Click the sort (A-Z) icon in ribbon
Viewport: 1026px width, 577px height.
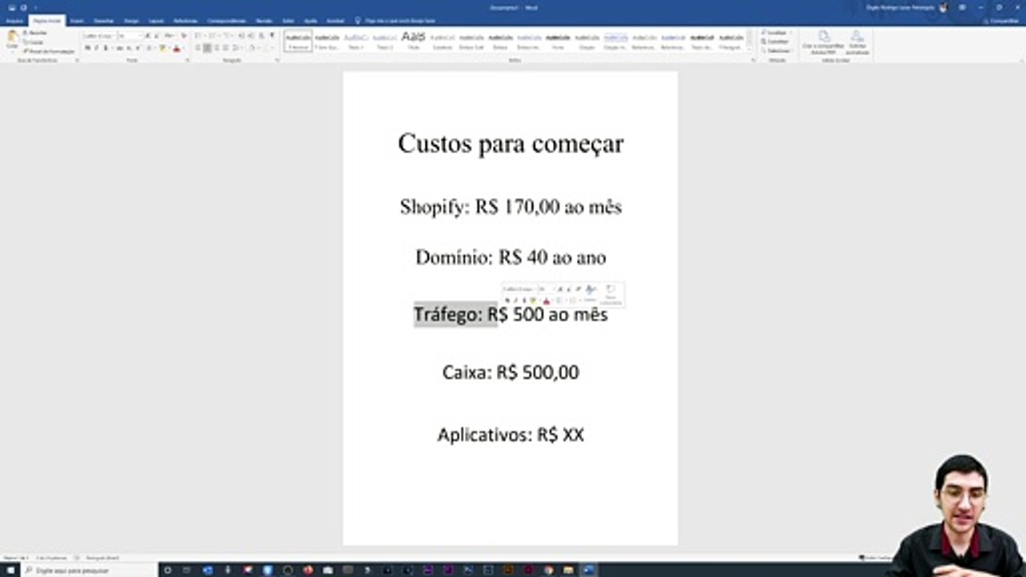click(x=261, y=36)
